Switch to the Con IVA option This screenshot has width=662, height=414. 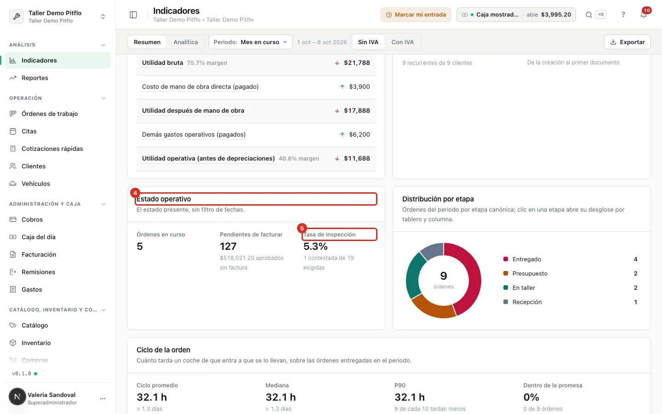point(403,42)
